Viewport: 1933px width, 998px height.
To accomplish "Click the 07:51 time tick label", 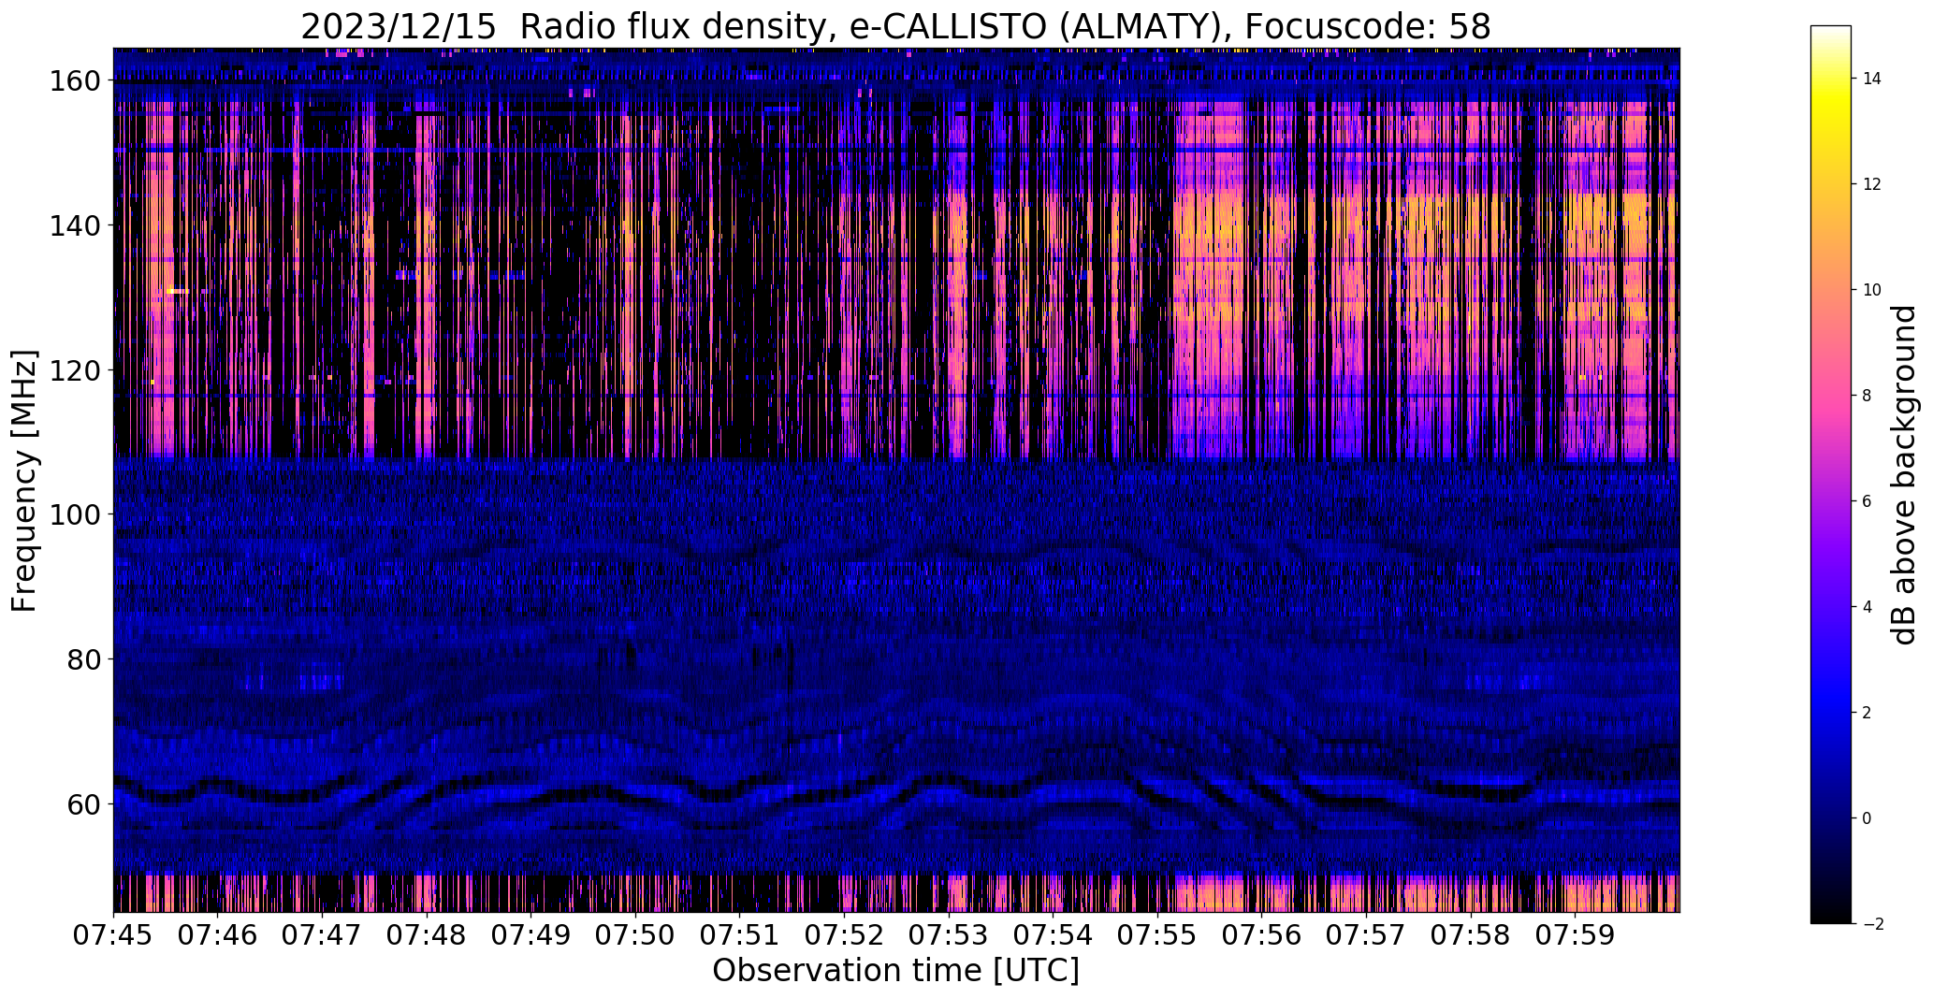I will coord(740,935).
